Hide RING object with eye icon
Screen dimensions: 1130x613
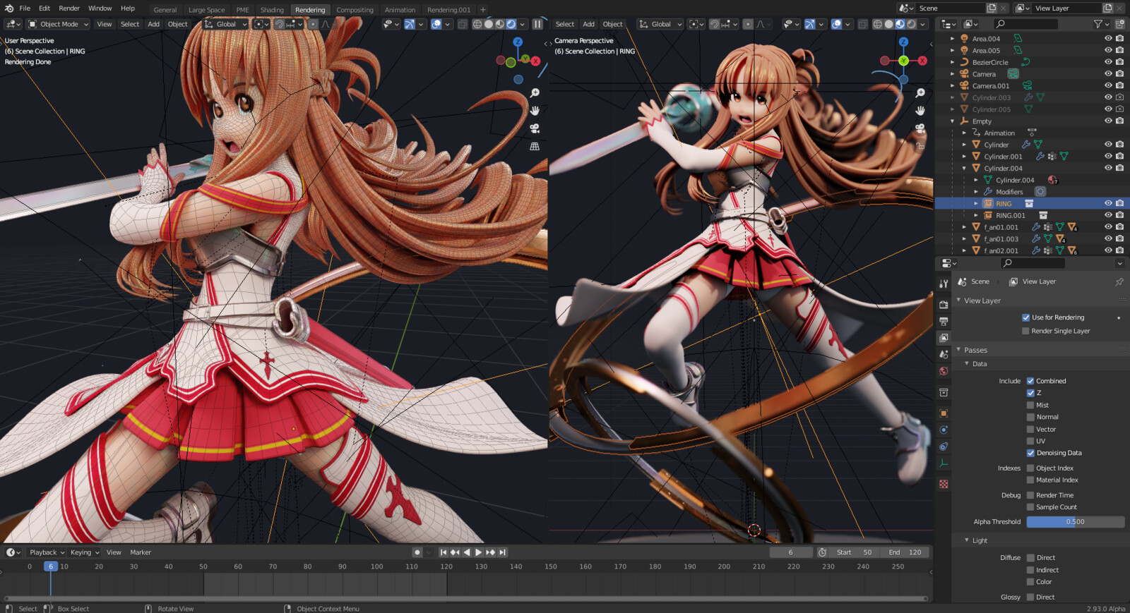[x=1108, y=203]
